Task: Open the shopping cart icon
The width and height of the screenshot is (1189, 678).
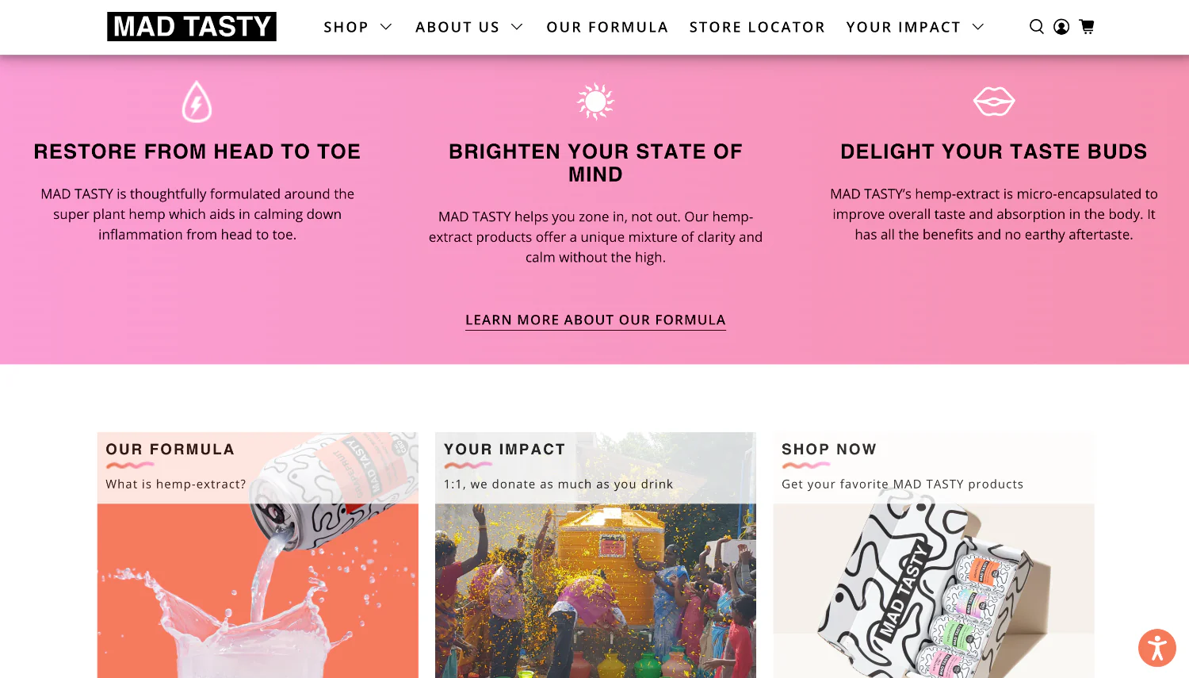Action: coord(1087,26)
